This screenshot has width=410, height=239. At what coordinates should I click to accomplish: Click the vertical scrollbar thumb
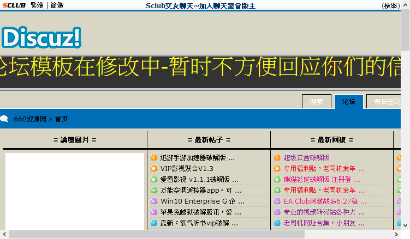point(405,30)
